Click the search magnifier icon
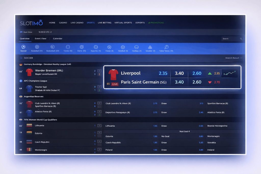261x174 pixels. [x=241, y=39]
